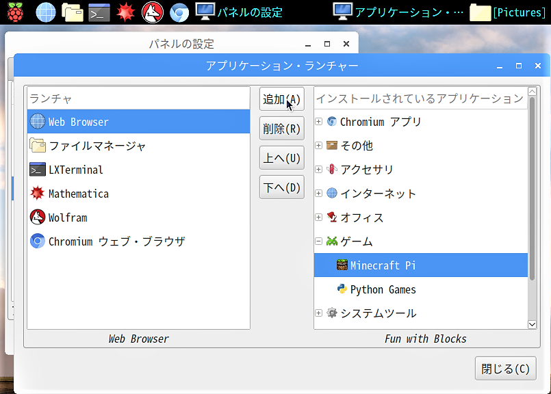Viewport: 551px width, 394px height.
Task: Click the scroll-down arrow of applications tree
Action: (x=532, y=324)
